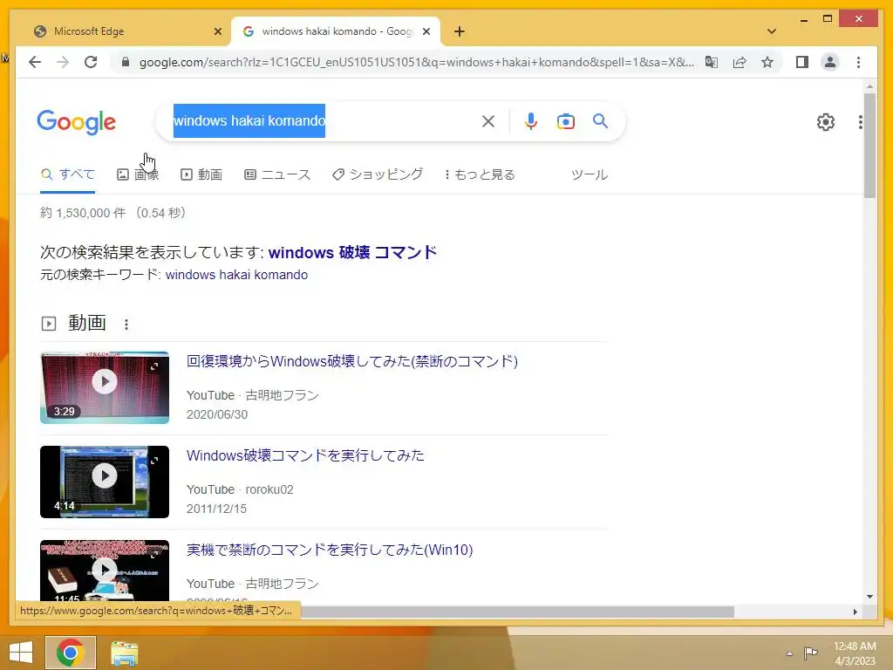Open the translate page icon in address bar
Screen dimensions: 893x670
(x=712, y=62)
